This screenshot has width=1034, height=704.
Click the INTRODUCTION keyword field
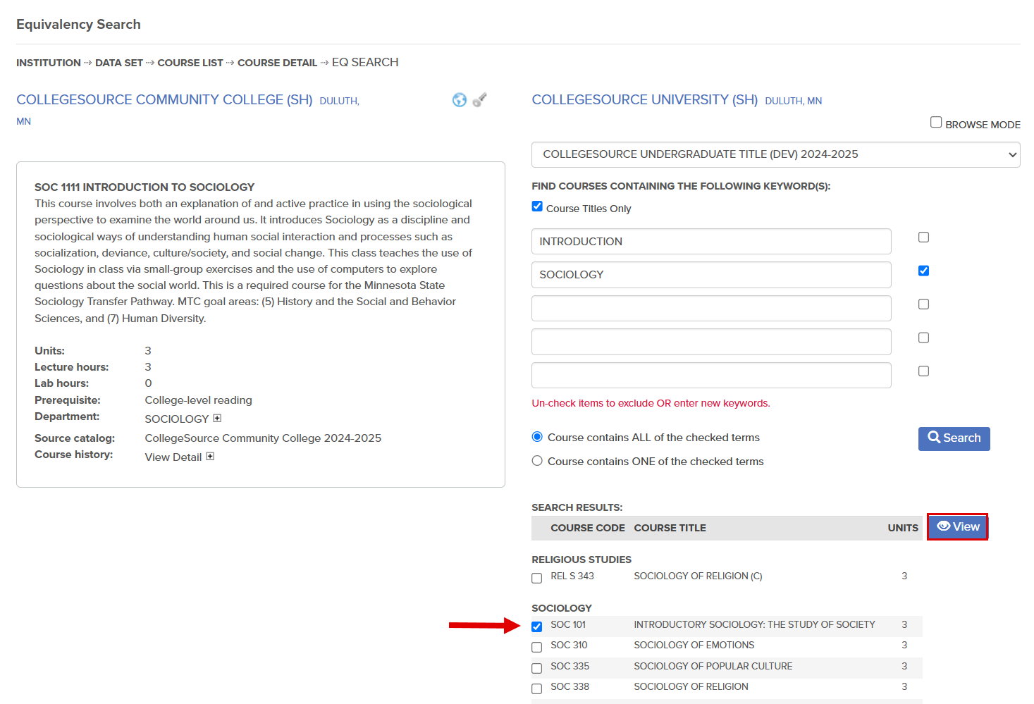[x=711, y=241]
